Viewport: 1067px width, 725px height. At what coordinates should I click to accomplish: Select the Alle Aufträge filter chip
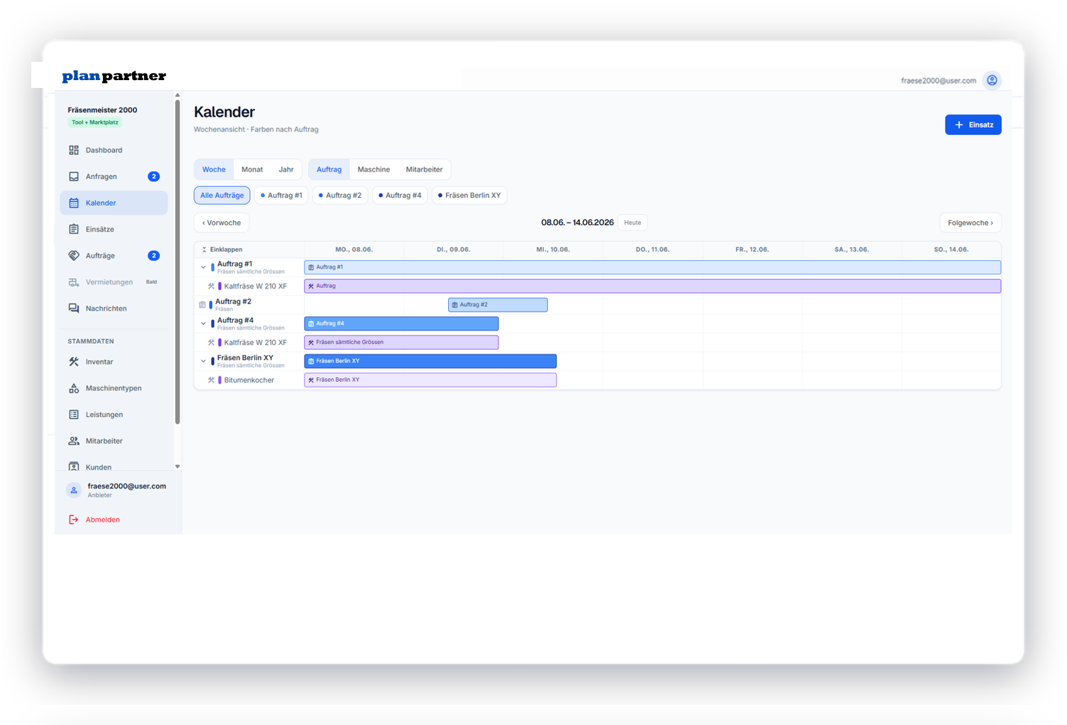(222, 195)
